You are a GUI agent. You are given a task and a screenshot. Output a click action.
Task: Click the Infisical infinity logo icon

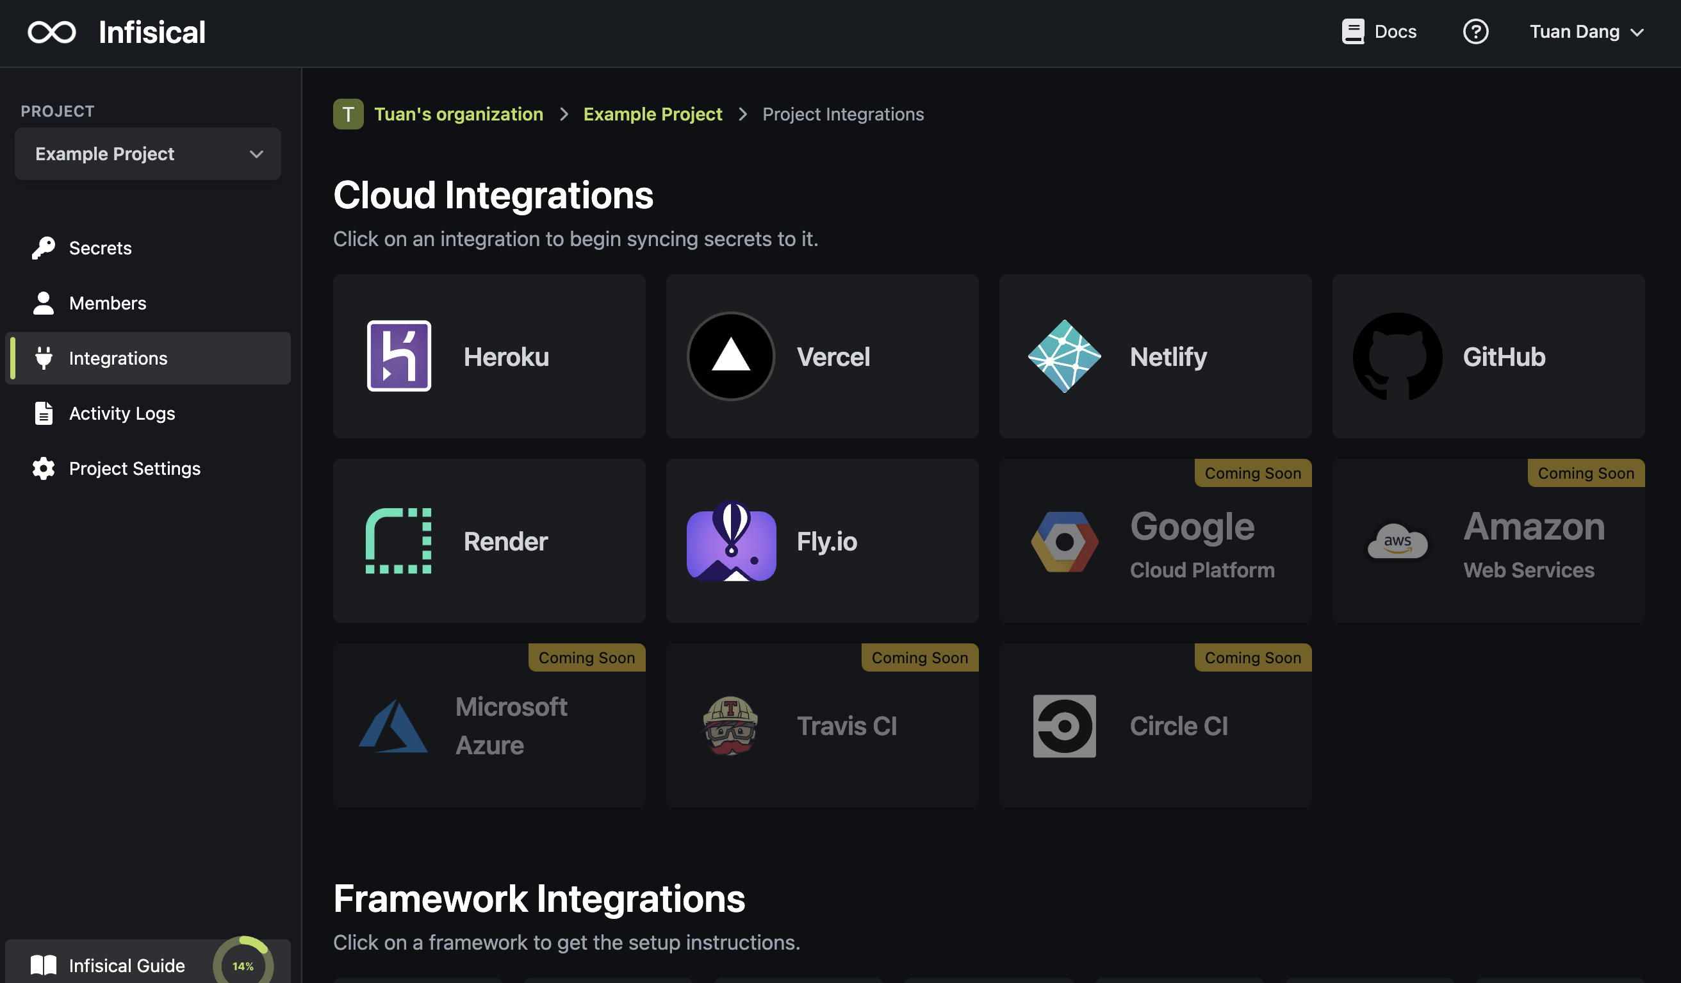[51, 32]
